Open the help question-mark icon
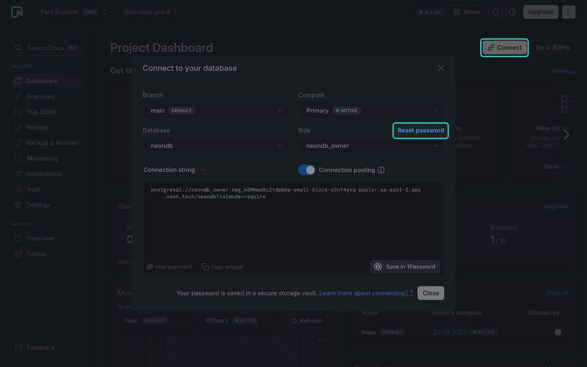This screenshot has height=367, width=587. (x=512, y=12)
